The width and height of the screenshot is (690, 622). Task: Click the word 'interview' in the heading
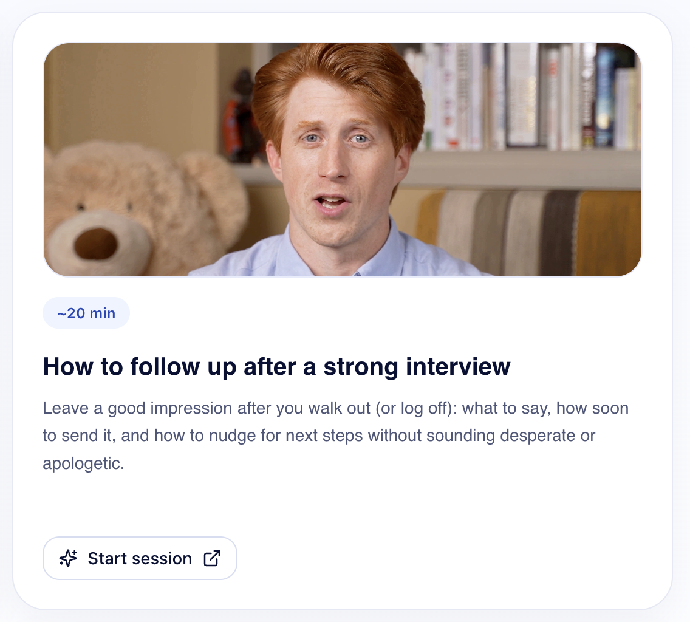pyautogui.click(x=458, y=367)
